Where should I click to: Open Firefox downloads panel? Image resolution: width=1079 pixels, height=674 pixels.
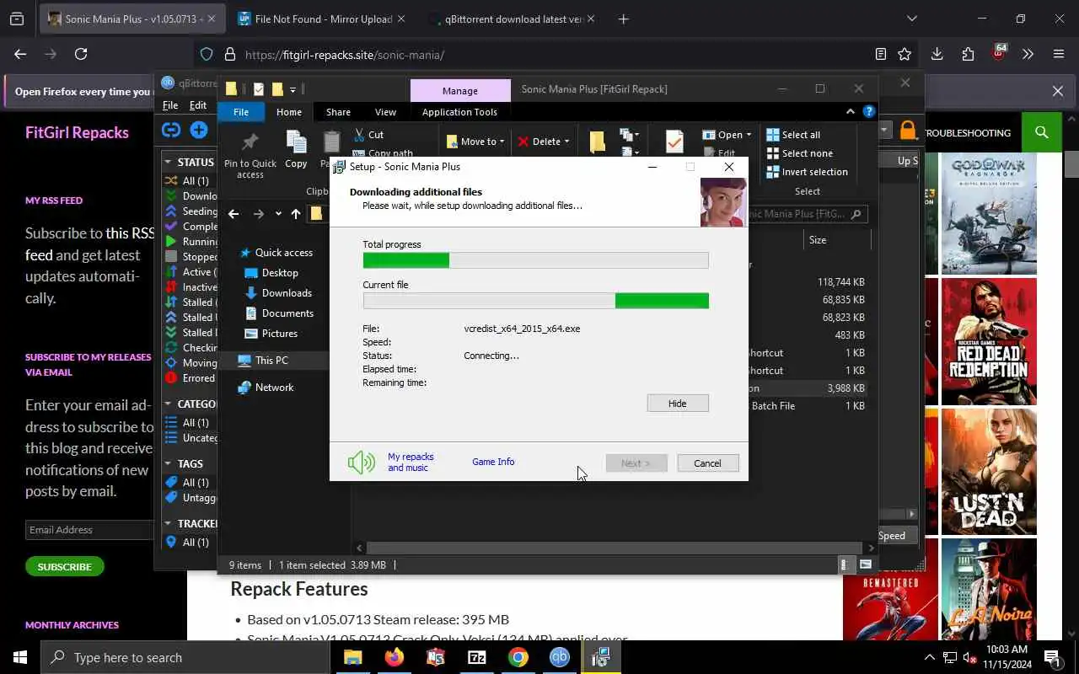[x=937, y=54]
